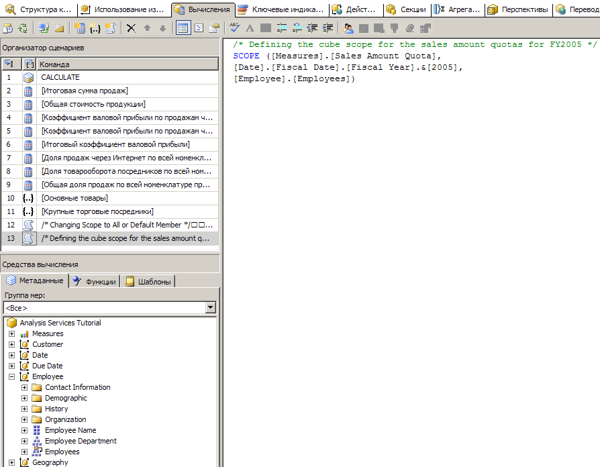
Task: Switch to Шаблоны calculation tools tab
Action: (148, 282)
